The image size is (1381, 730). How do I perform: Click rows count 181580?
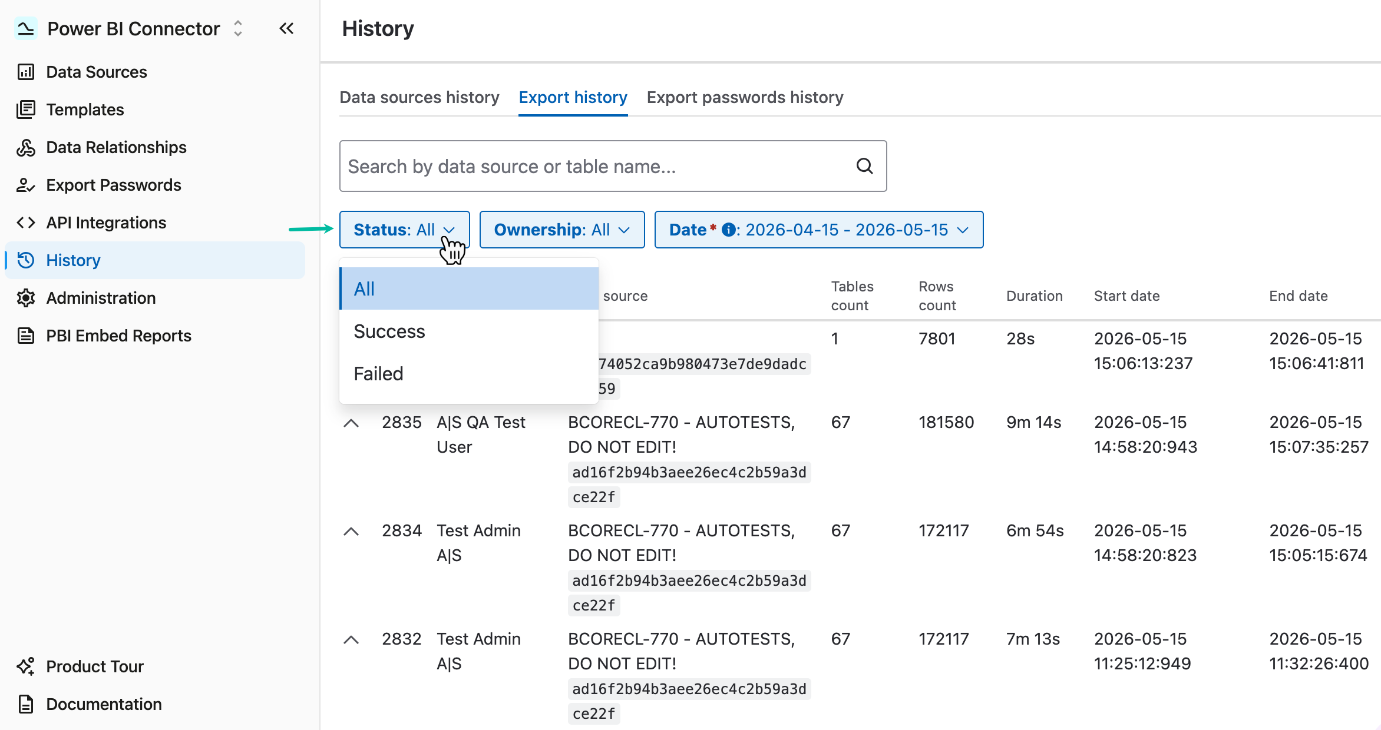(x=946, y=422)
